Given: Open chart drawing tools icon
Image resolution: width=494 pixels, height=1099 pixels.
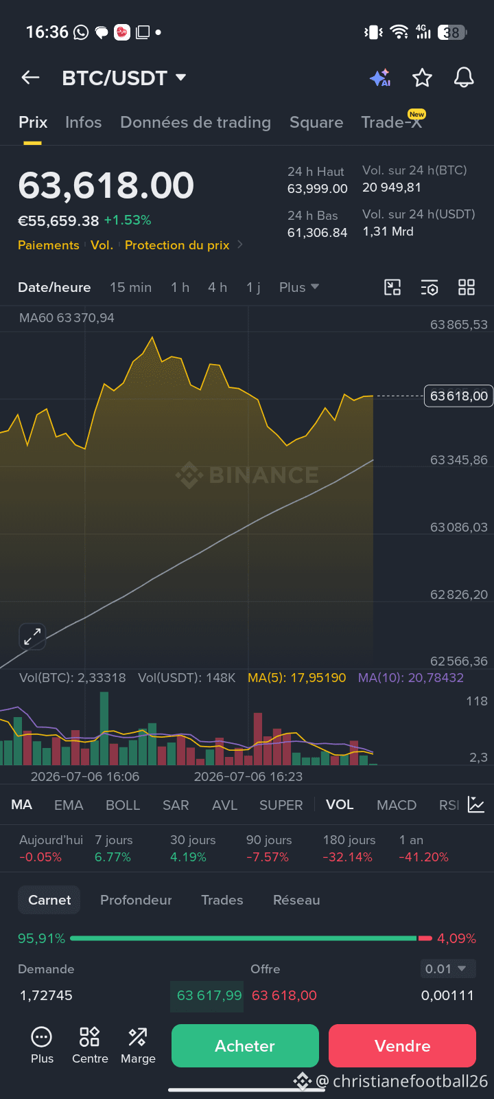Looking at the screenshot, I should (x=392, y=287).
